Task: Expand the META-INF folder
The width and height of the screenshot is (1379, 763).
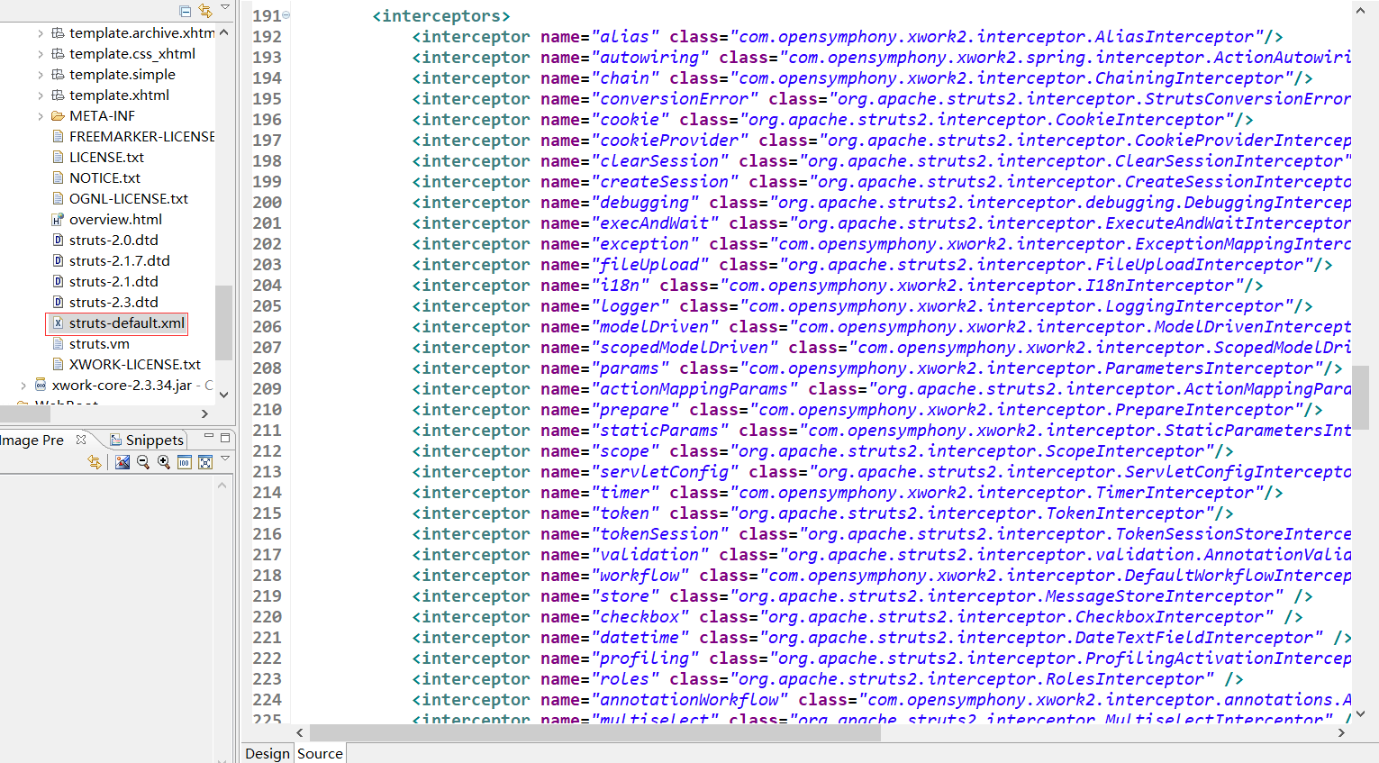Action: click(x=41, y=116)
